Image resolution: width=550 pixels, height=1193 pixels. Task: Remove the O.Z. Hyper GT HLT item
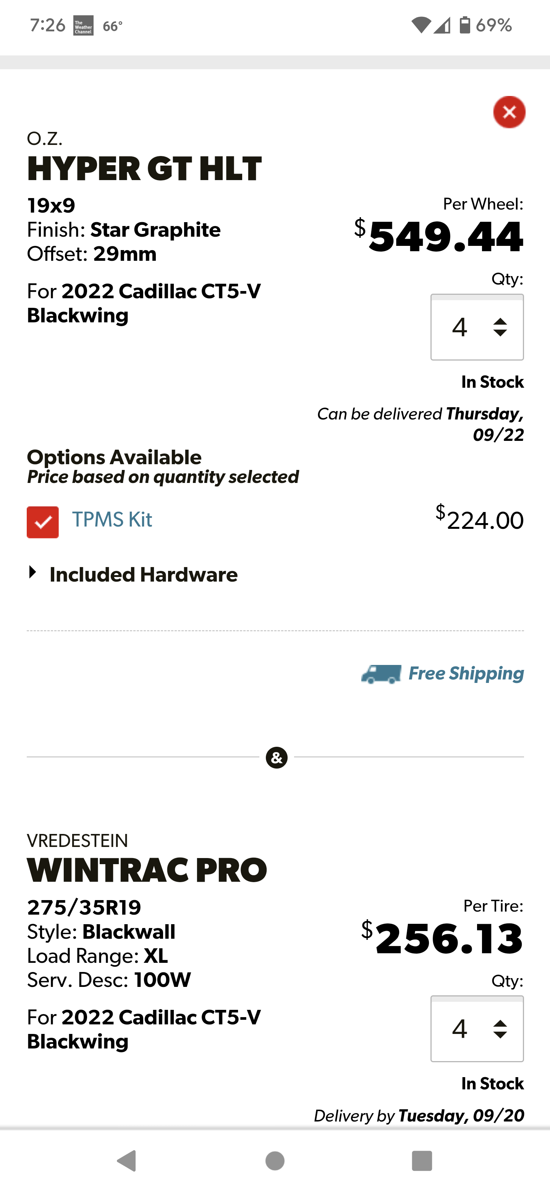pos(509,112)
